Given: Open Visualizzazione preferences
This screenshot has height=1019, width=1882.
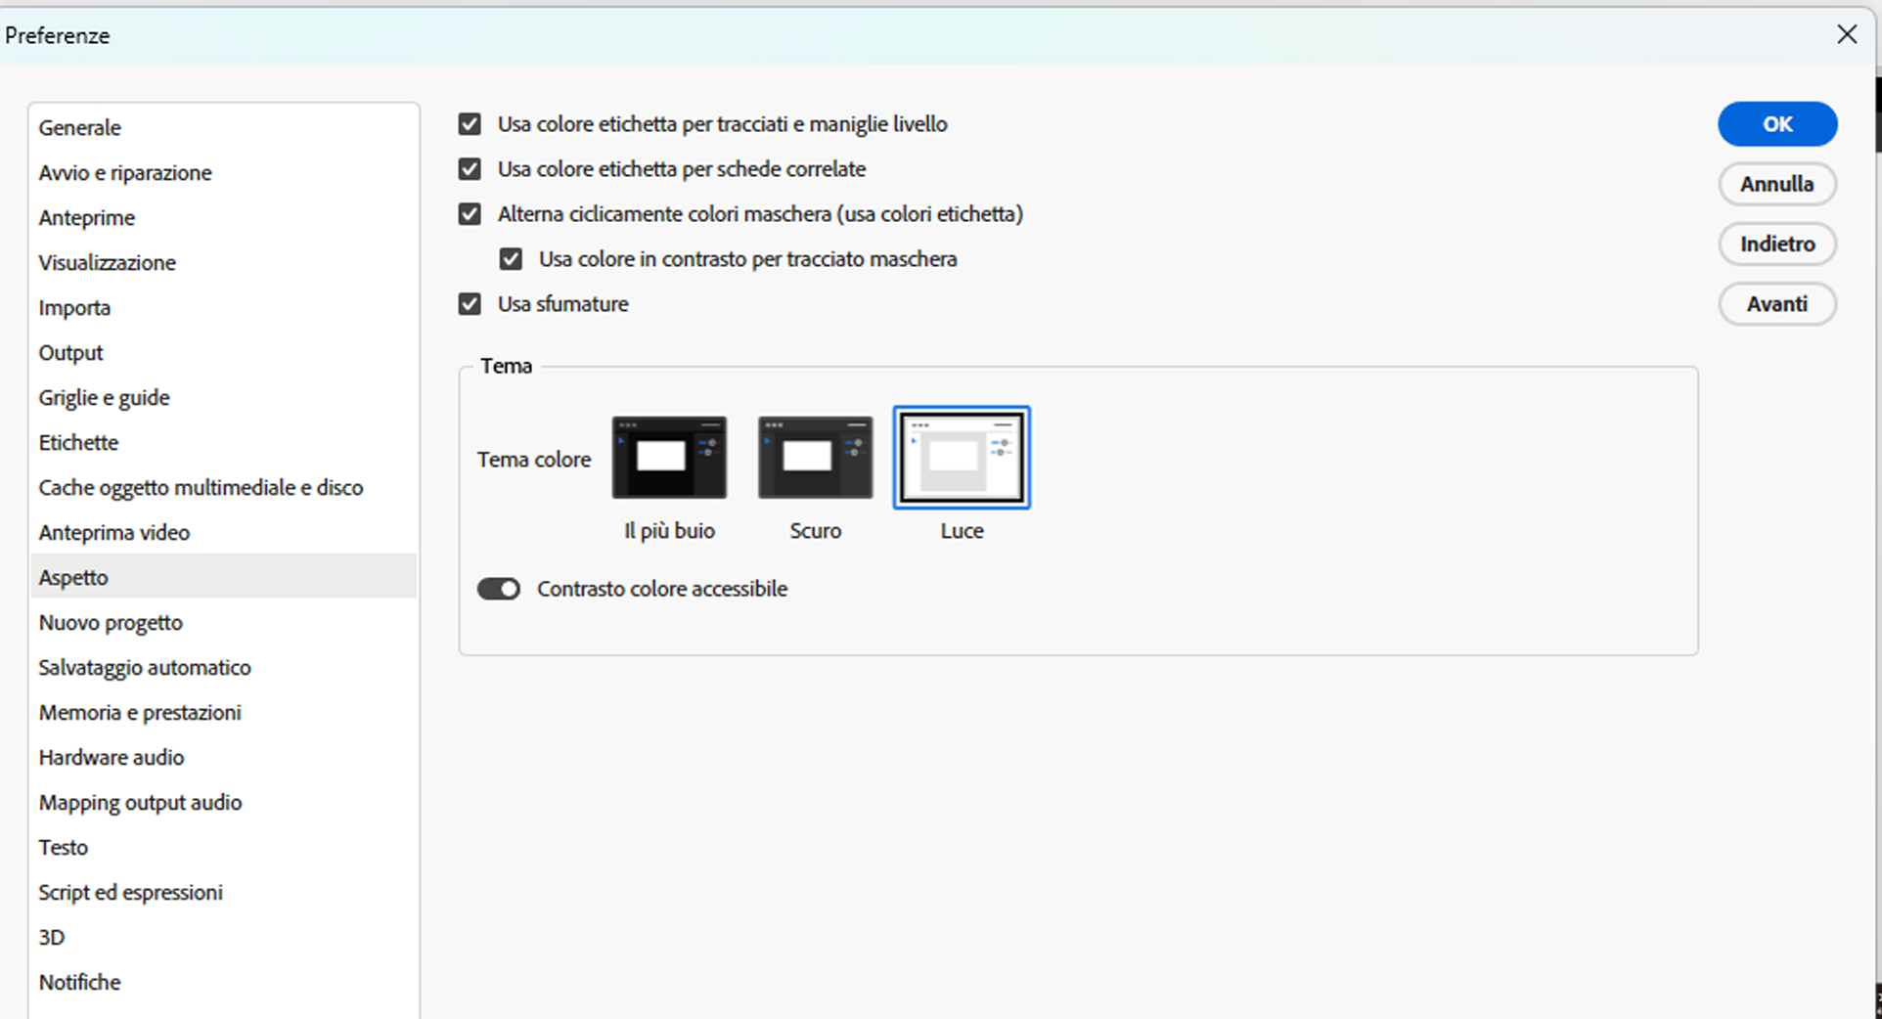Looking at the screenshot, I should tap(223, 263).
